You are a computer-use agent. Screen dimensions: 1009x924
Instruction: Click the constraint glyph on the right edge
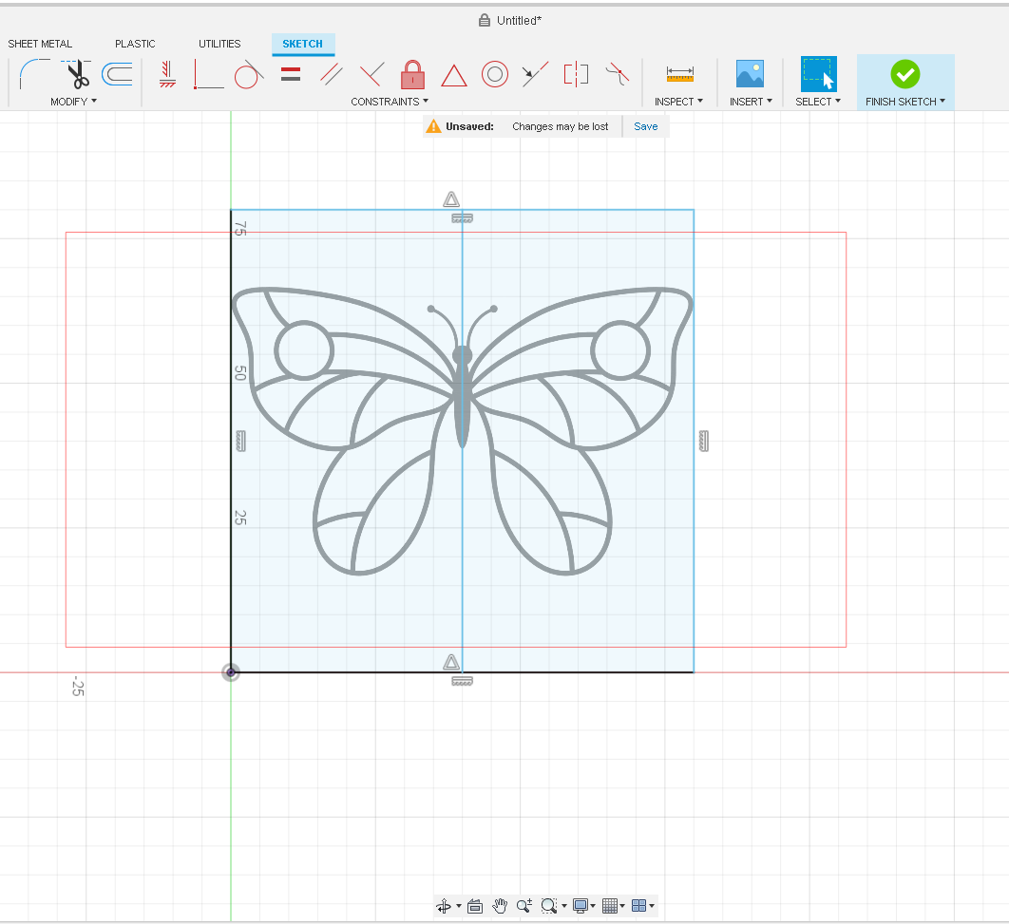(703, 441)
